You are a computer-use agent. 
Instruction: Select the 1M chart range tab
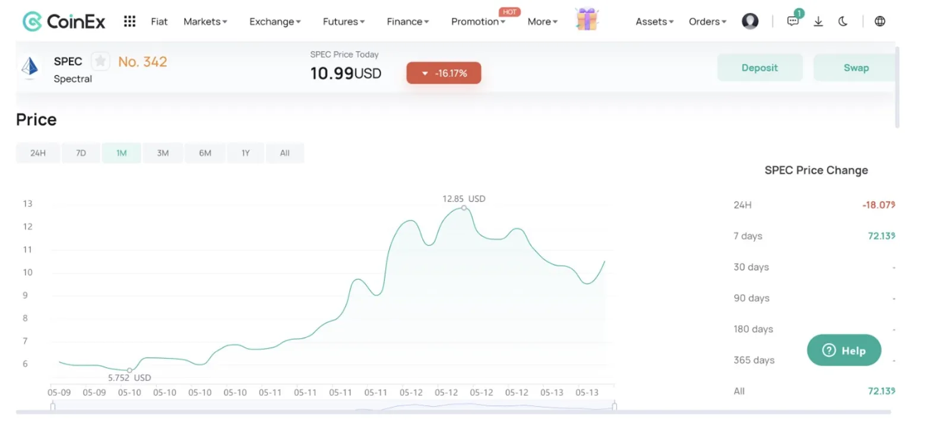click(x=122, y=153)
